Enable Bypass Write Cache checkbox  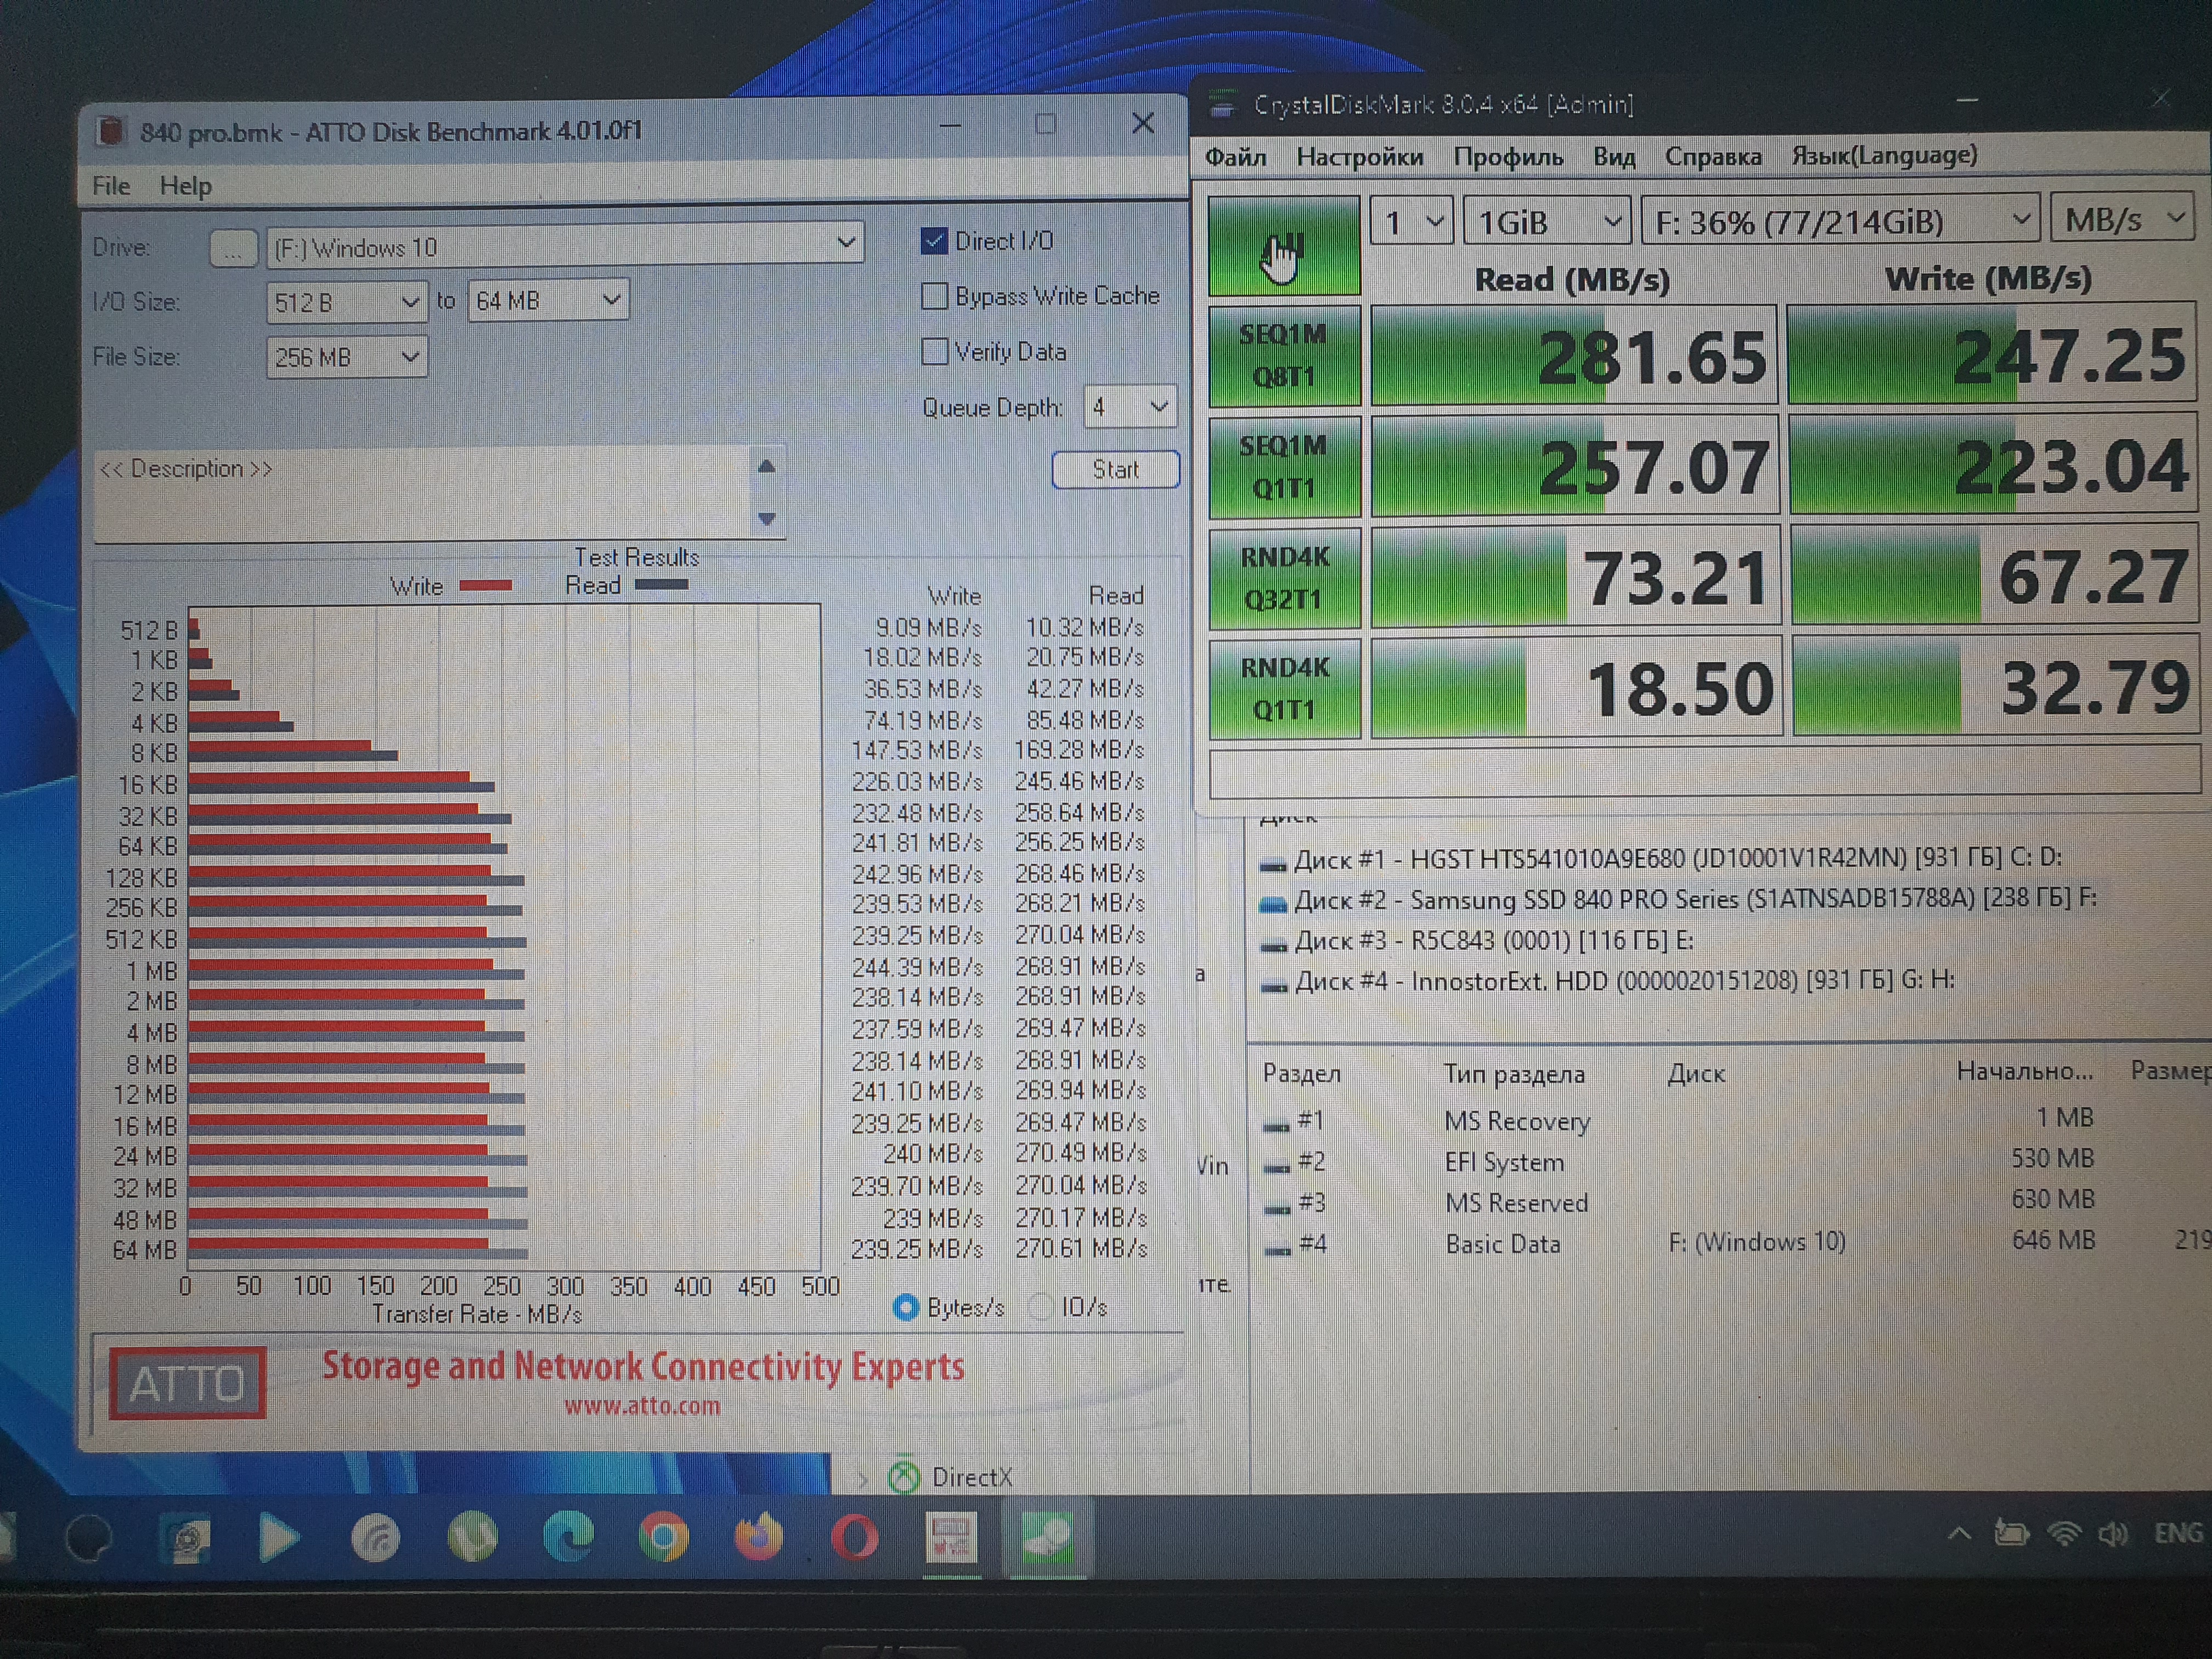tap(934, 296)
